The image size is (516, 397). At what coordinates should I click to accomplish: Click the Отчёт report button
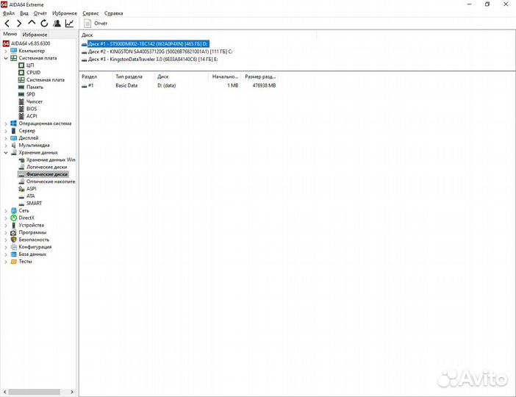(96, 24)
